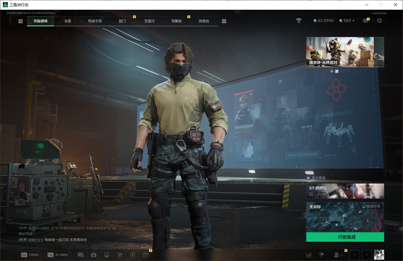Click the CN UID number text
The image size is (403, 261).
pos(31,13)
